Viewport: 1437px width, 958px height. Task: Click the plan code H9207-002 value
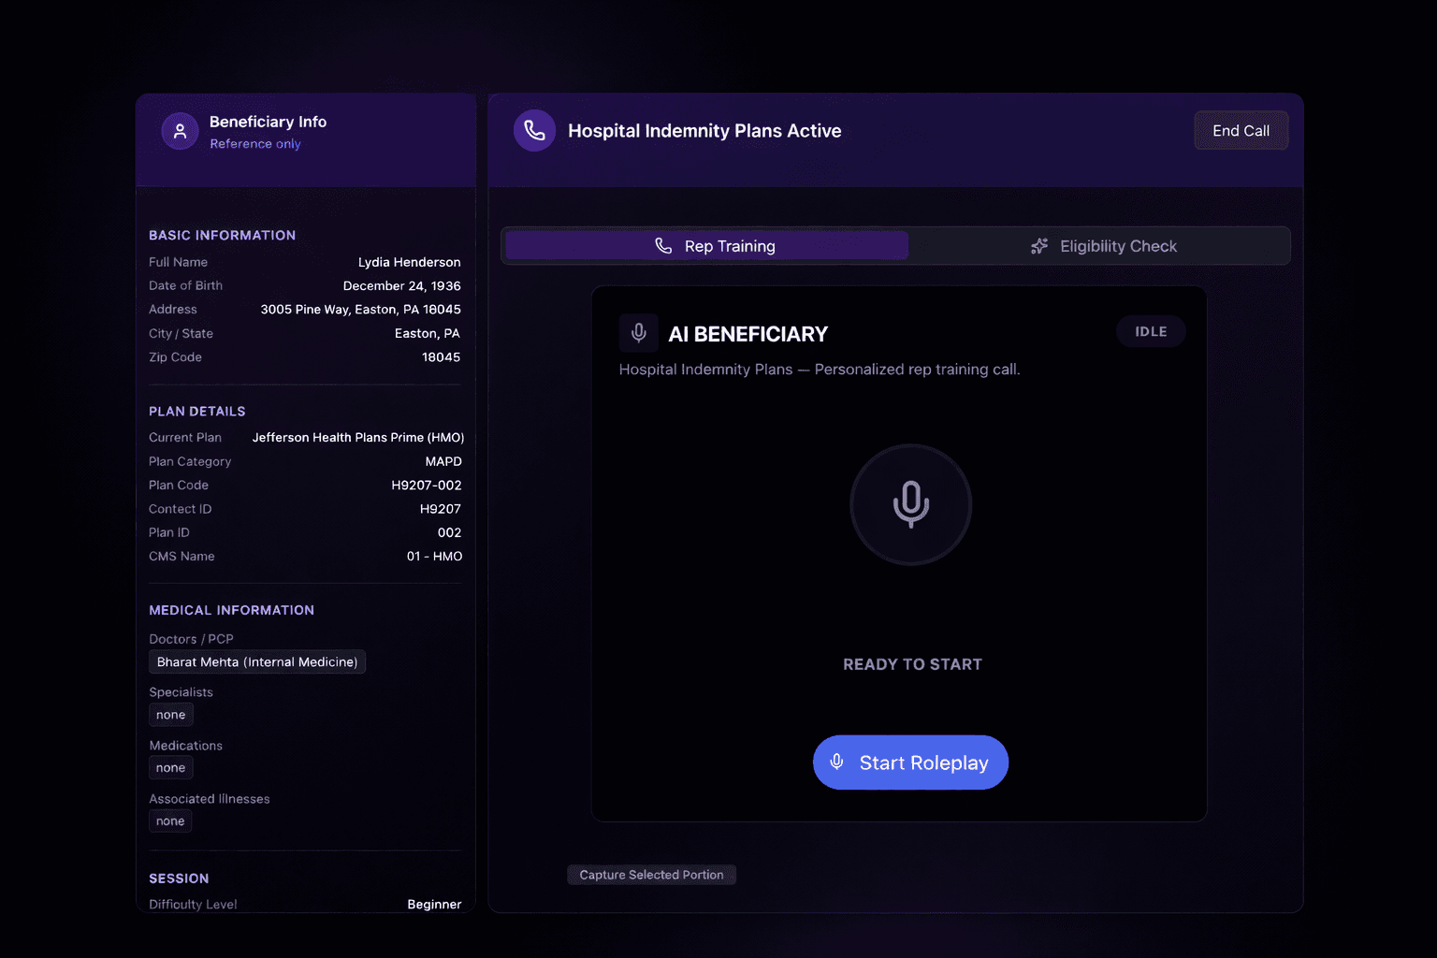pos(427,486)
